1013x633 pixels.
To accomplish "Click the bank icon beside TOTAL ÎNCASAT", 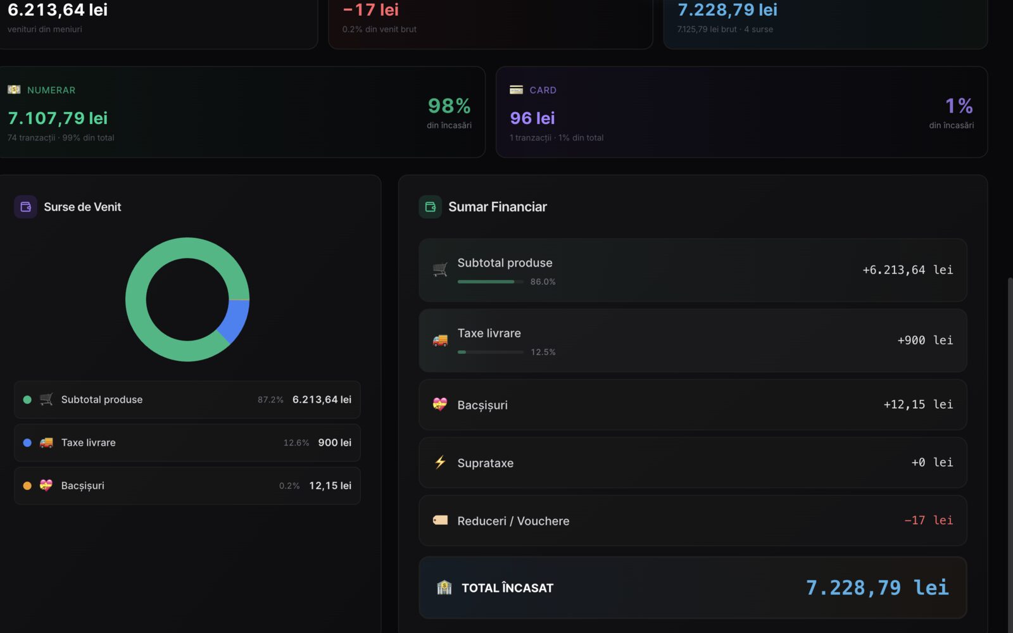I will click(x=444, y=587).
